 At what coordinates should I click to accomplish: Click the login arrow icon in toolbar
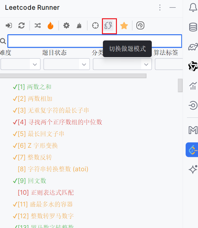[x=9, y=25]
